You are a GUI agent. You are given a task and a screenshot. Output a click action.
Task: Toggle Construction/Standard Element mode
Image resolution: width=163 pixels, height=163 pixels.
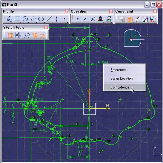27,35
